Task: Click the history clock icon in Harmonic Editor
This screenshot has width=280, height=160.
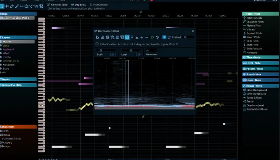Action: pos(157,37)
